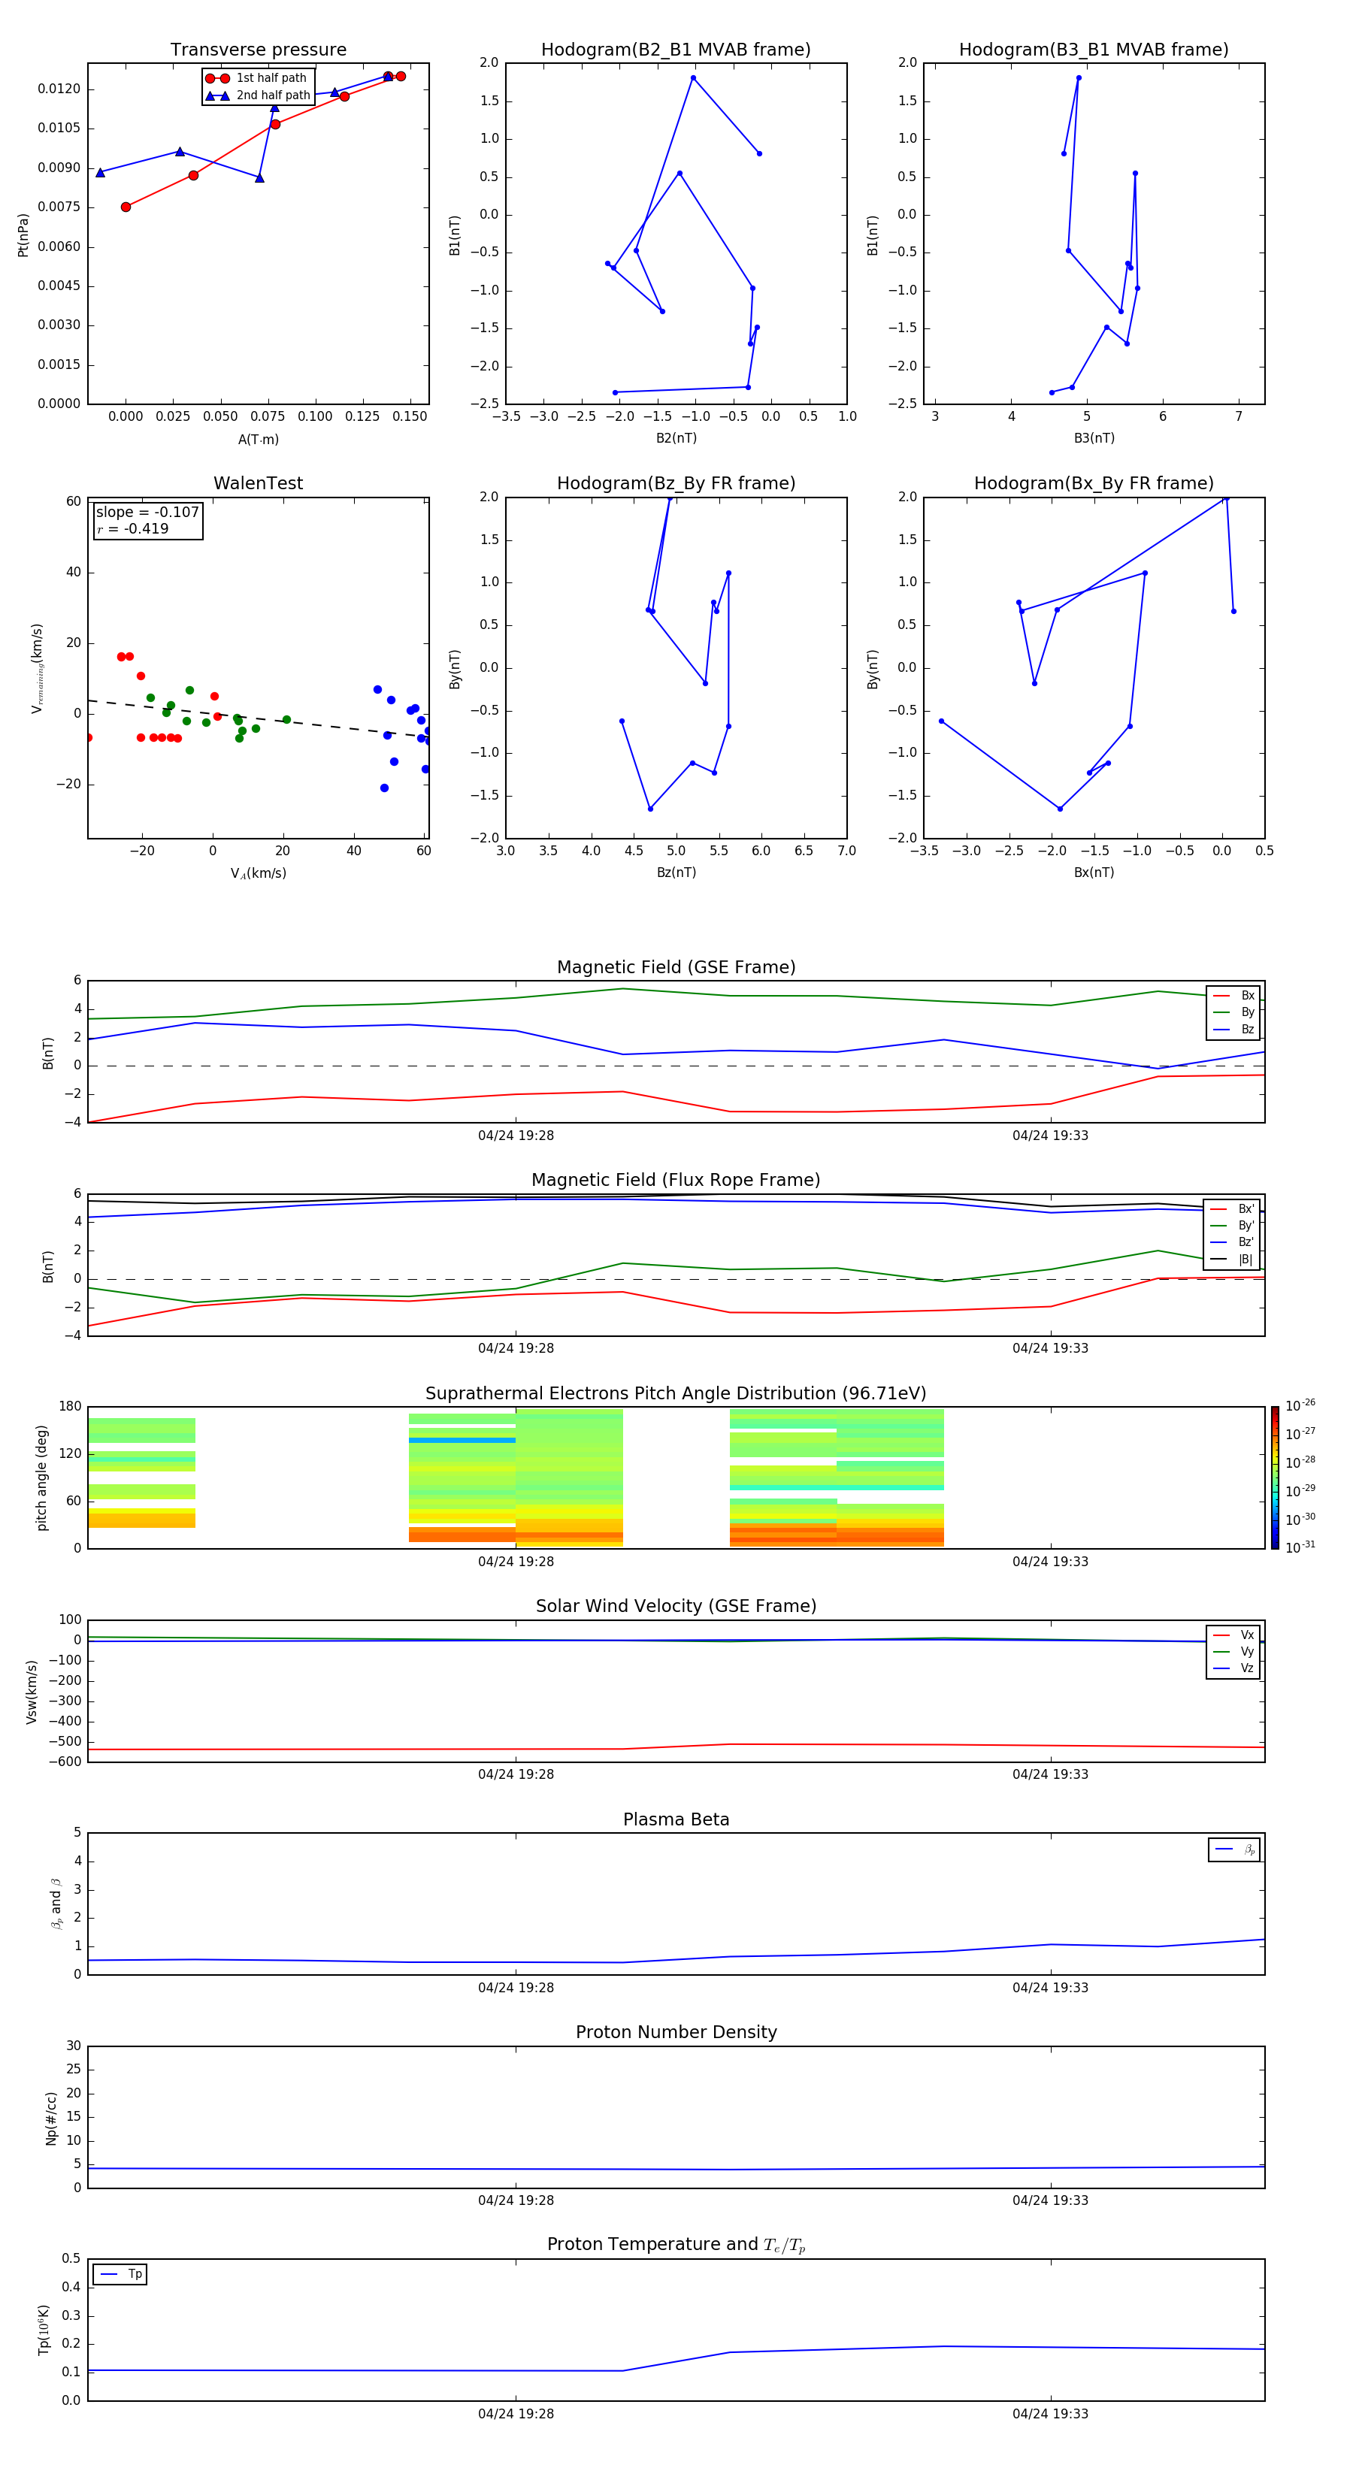1353x2480 pixels.
Task: Click the 'B2(nT)' x-axis label
Action: click(676, 439)
